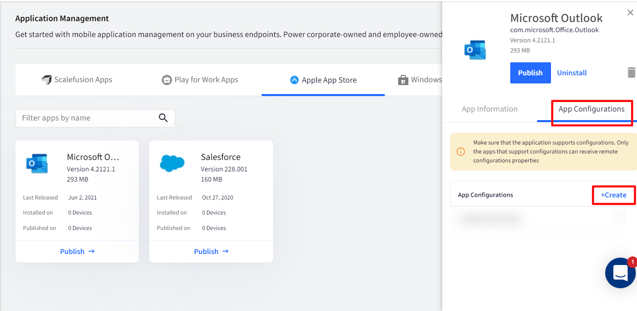637x311 pixels.
Task: Click Last Released label on the Outlook card
Action: click(x=40, y=197)
